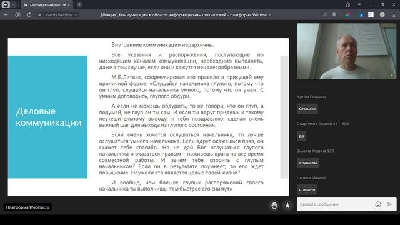Go back with the browser back arrow
The width and height of the screenshot is (400, 225).
[x=6, y=15]
